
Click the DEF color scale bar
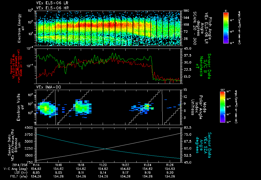coord(223,107)
